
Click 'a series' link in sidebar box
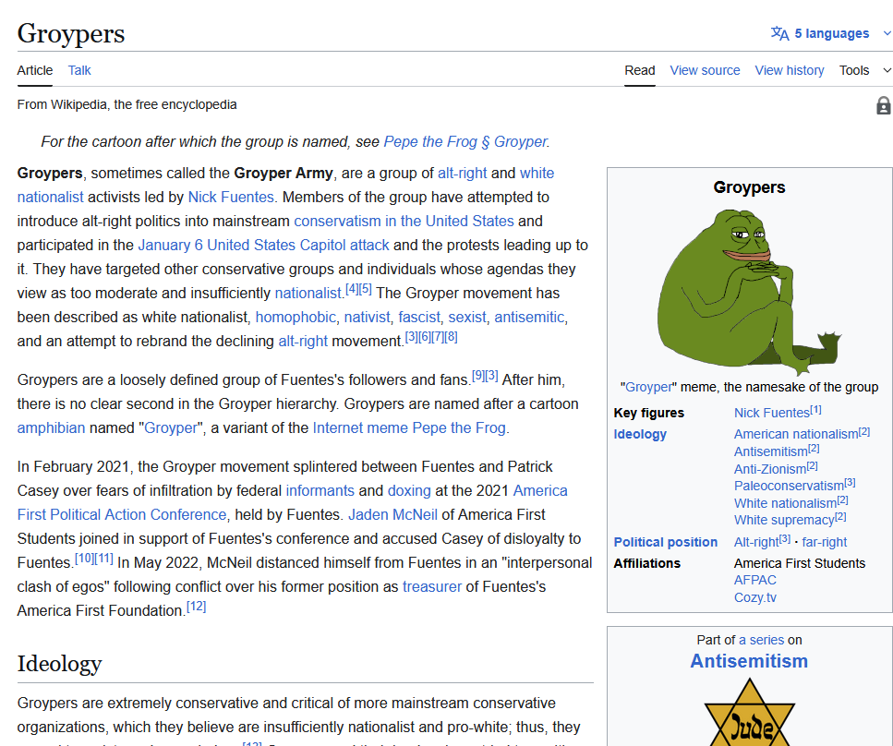pyautogui.click(x=762, y=640)
